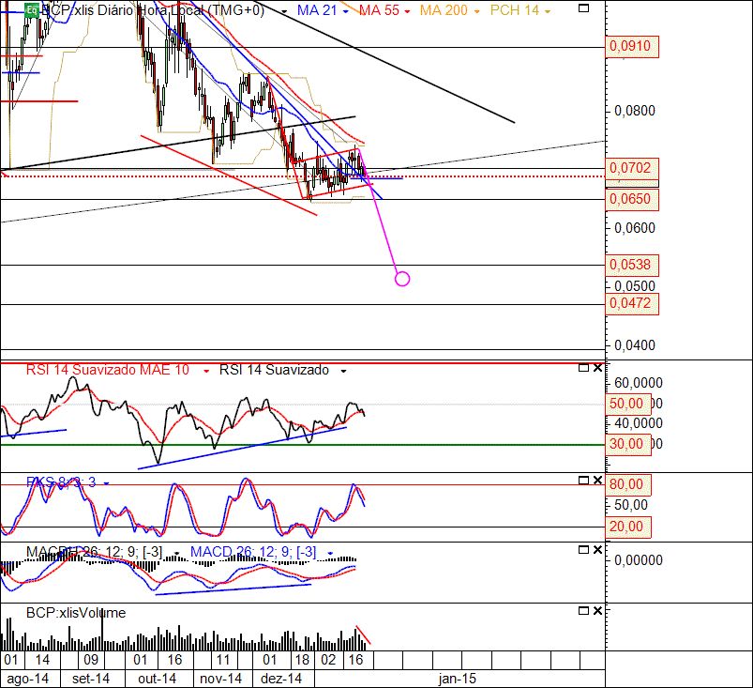Close the RSI 14 Suavizado panel
Screen dimensions: 753x688
[x=597, y=368]
